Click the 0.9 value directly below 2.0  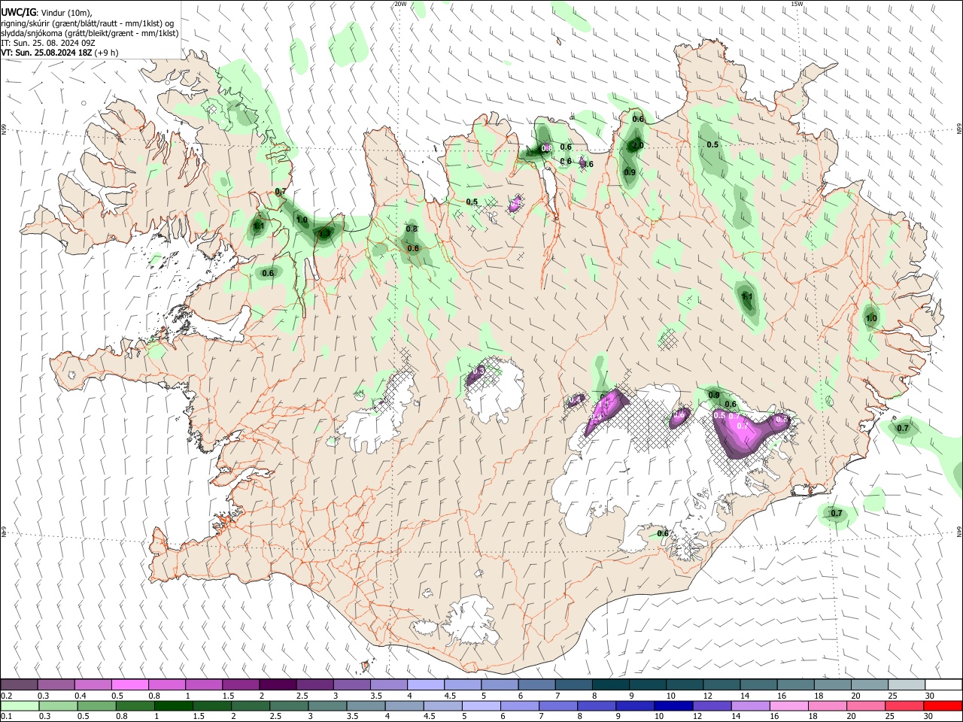click(630, 172)
